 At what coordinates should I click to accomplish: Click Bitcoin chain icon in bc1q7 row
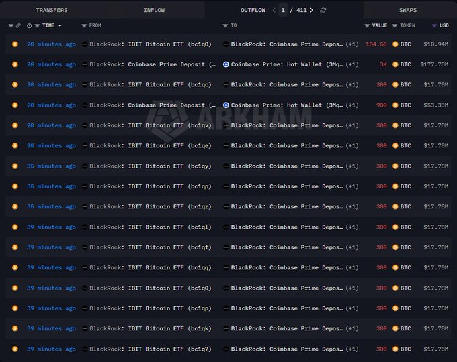15,349
